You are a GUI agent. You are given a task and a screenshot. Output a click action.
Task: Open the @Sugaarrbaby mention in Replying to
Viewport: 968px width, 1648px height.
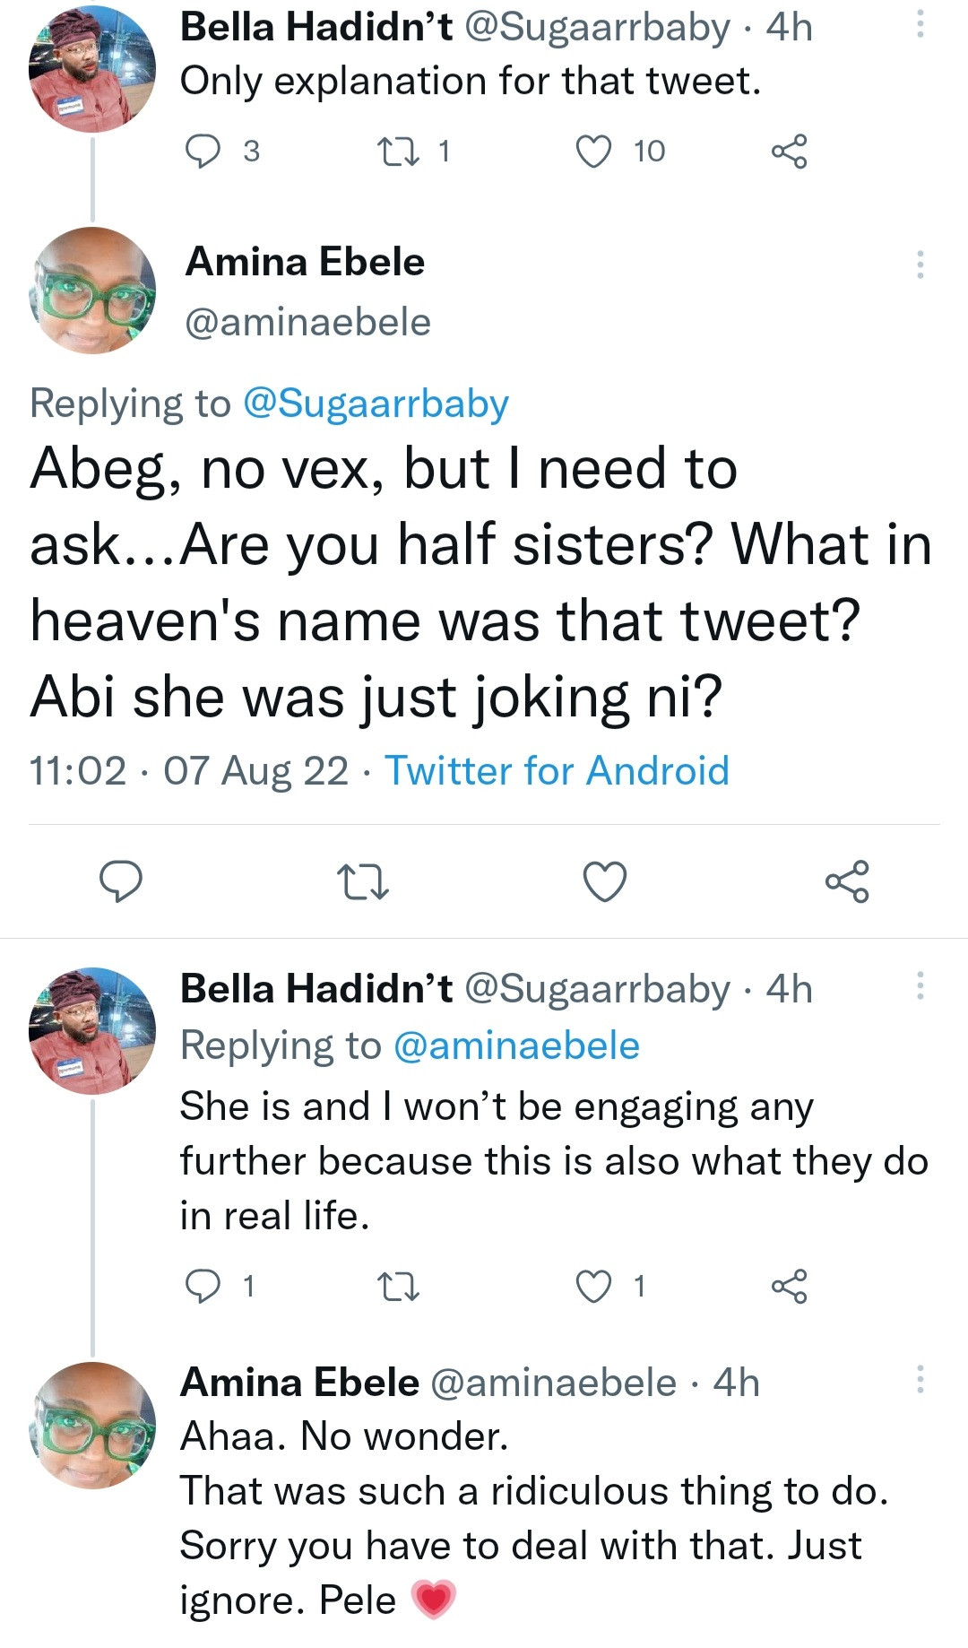click(376, 403)
